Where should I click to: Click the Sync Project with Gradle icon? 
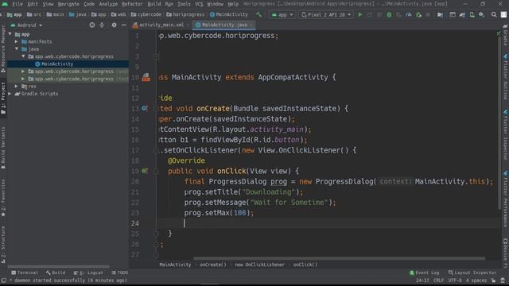coord(462,15)
